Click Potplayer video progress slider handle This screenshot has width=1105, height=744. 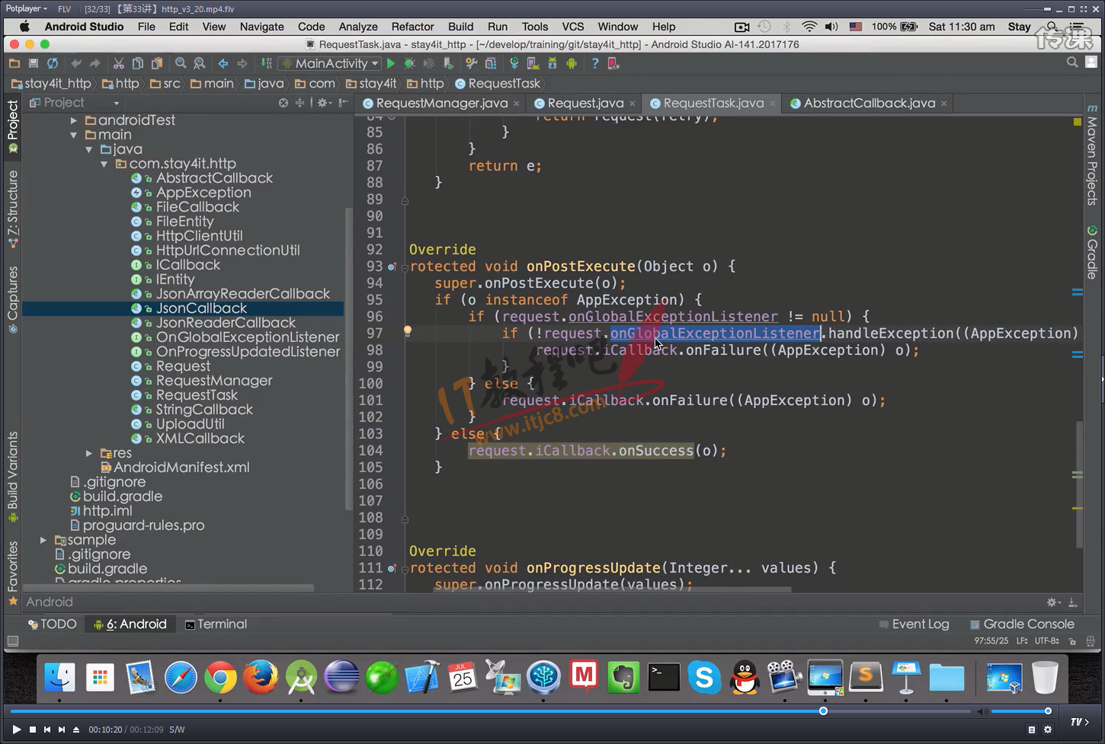[823, 711]
